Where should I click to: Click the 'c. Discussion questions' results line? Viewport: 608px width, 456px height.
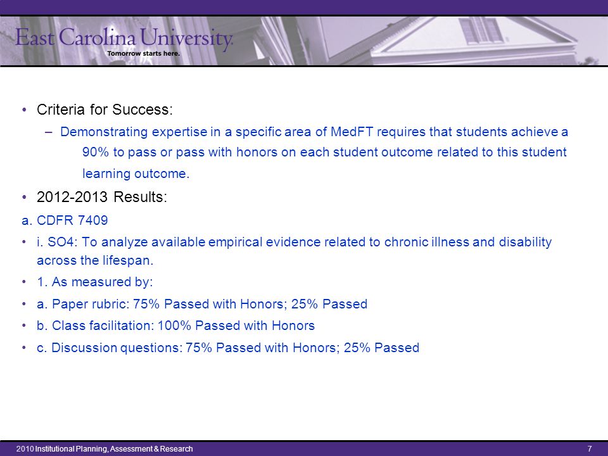(x=228, y=348)
